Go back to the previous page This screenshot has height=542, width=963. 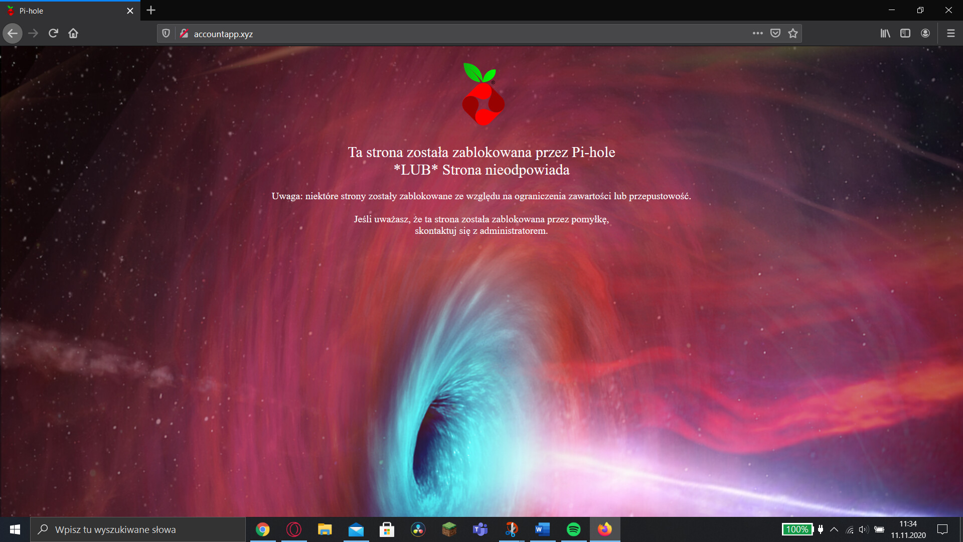(x=13, y=34)
